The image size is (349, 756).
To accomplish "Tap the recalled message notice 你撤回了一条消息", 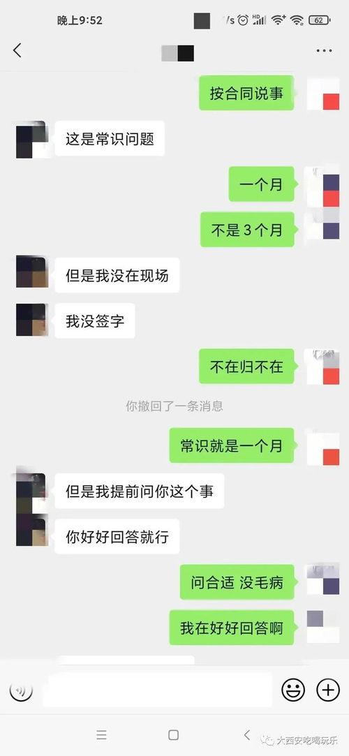I will pyautogui.click(x=174, y=406).
